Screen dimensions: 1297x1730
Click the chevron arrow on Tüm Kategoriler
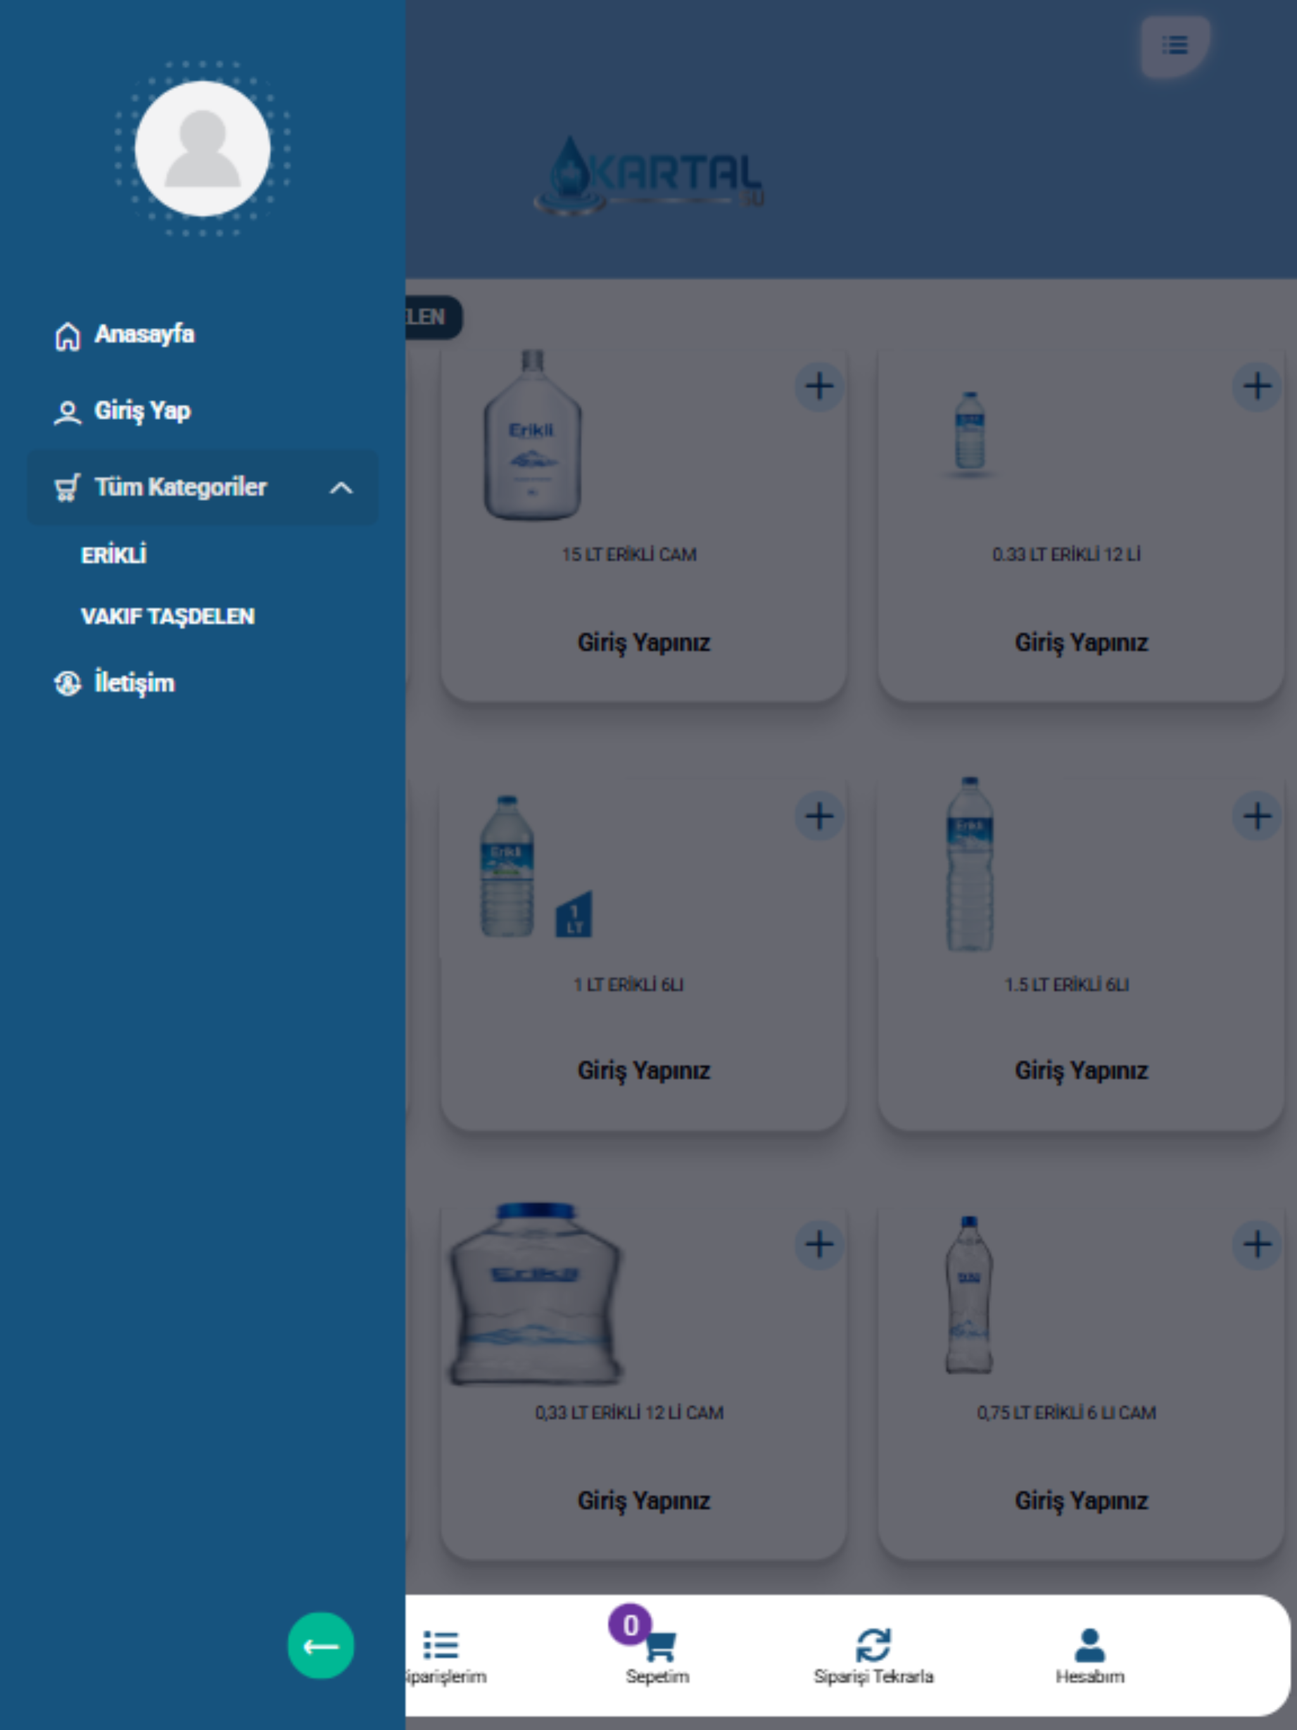point(341,488)
